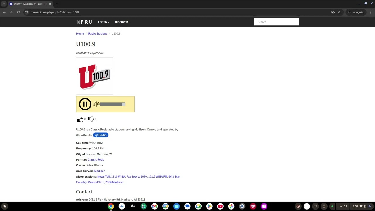Adjust the player volume slider
375x211 pixels.
112,104
